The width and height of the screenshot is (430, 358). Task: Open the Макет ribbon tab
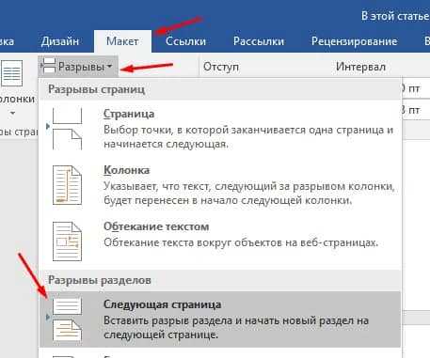pos(122,41)
